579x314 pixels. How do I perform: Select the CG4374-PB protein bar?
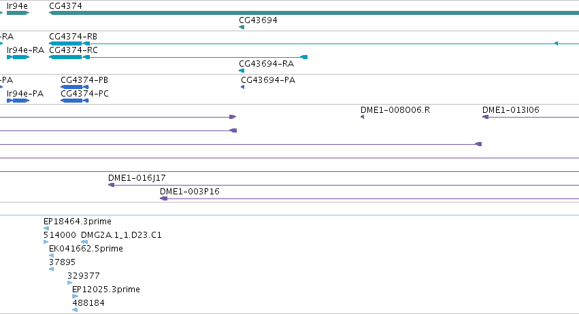coord(75,87)
